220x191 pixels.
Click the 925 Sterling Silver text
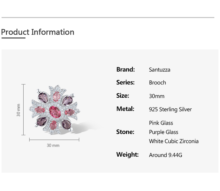pyautogui.click(x=170, y=109)
